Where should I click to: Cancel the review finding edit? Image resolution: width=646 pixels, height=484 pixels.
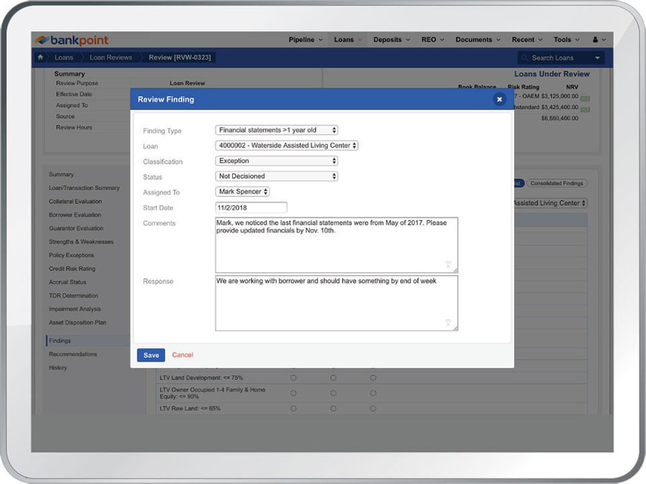click(x=182, y=355)
